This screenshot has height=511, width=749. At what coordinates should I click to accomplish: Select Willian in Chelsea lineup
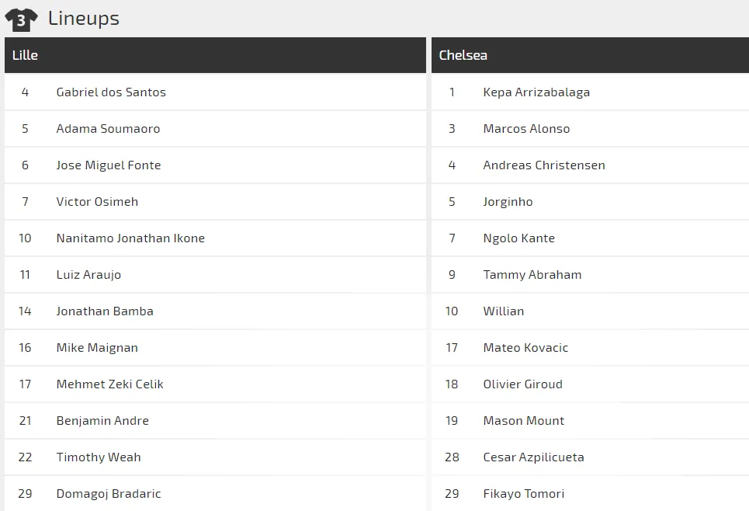coord(503,311)
